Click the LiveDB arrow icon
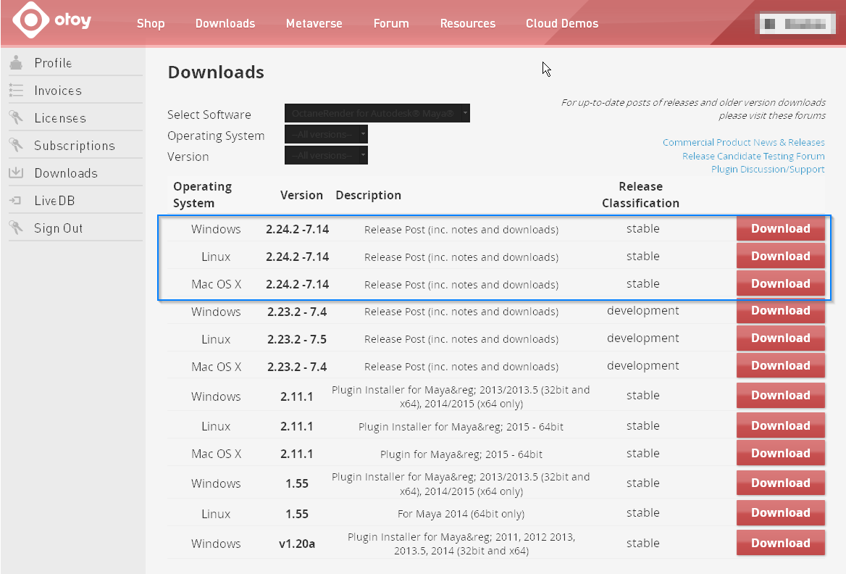The height and width of the screenshot is (574, 846). [16, 200]
